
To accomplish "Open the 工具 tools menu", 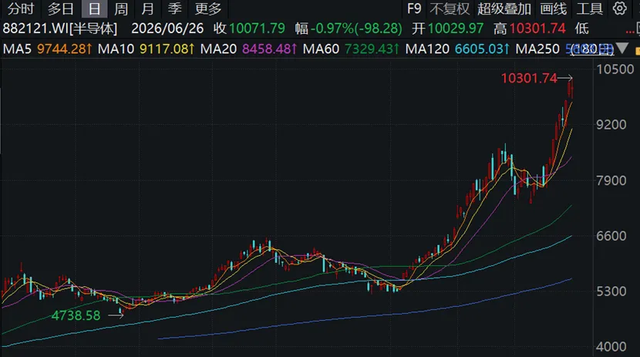I will point(589,8).
